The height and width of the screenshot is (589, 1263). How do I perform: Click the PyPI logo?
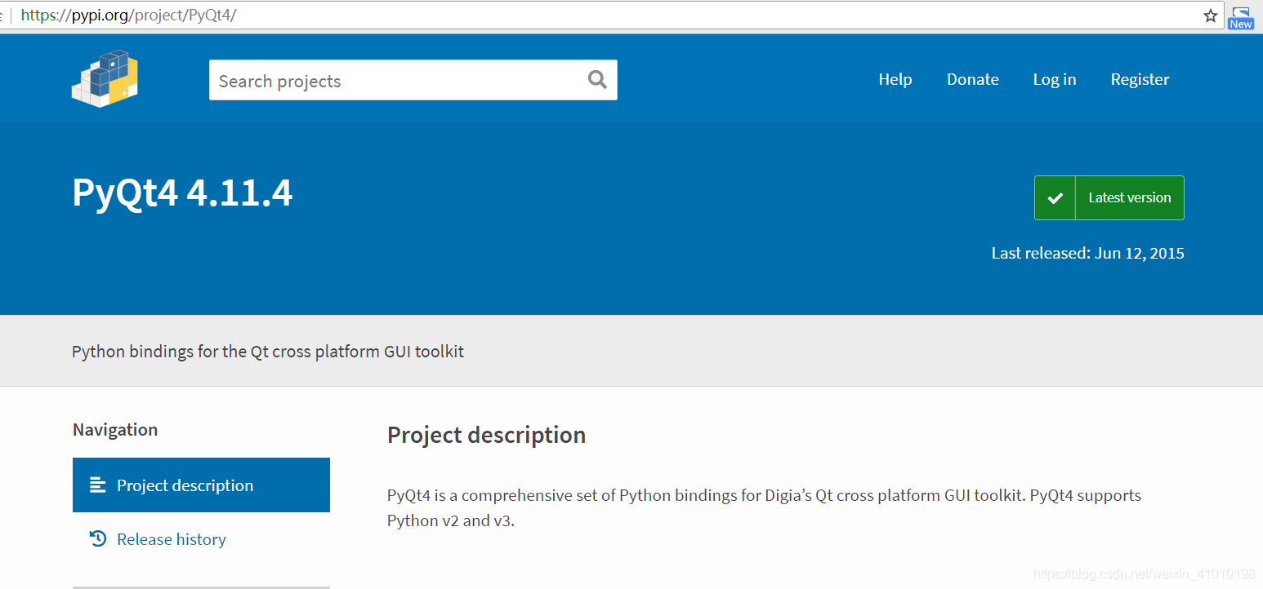tap(105, 78)
